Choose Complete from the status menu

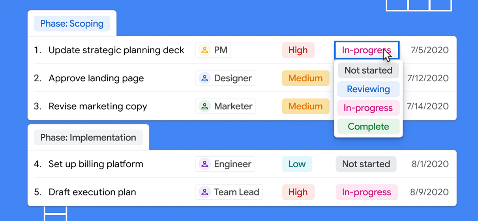368,127
